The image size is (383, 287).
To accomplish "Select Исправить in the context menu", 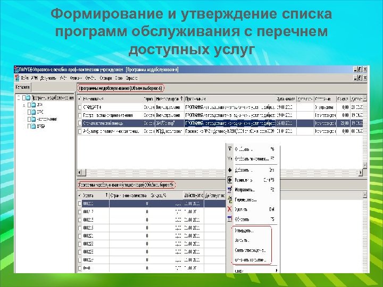I will [x=245, y=190].
